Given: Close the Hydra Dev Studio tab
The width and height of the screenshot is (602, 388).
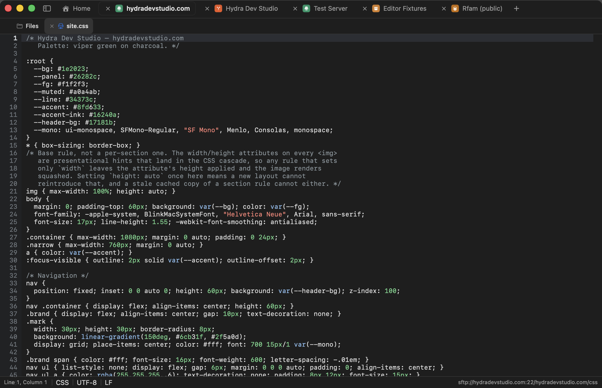Looking at the screenshot, I should tap(207, 9).
